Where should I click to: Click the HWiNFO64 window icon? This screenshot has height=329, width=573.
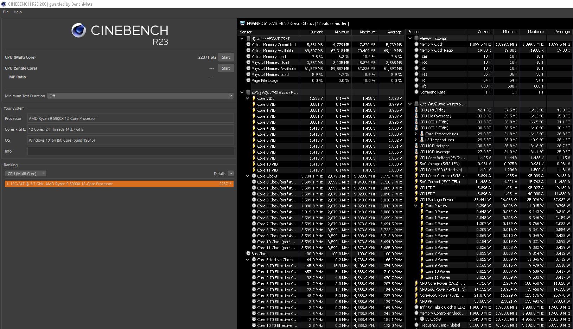(x=242, y=24)
